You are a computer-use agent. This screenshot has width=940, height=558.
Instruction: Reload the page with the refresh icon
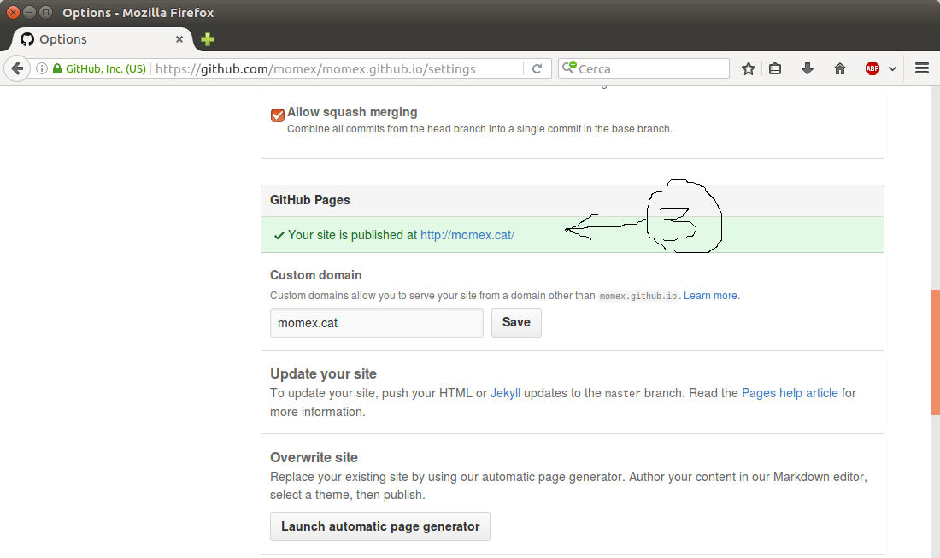[538, 68]
